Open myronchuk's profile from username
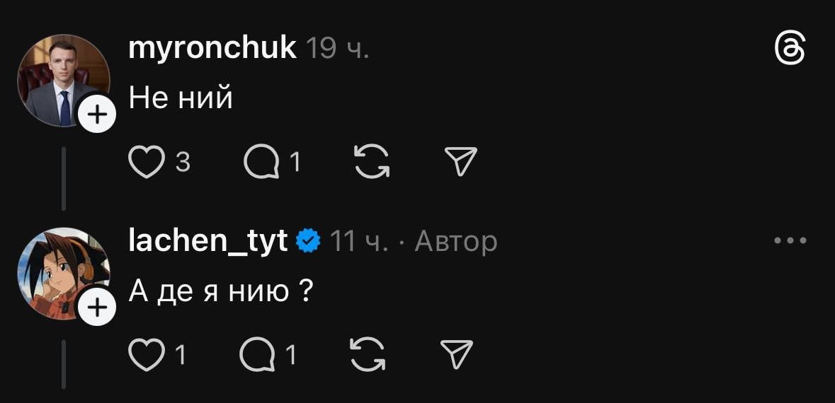The height and width of the screenshot is (403, 835). (212, 48)
